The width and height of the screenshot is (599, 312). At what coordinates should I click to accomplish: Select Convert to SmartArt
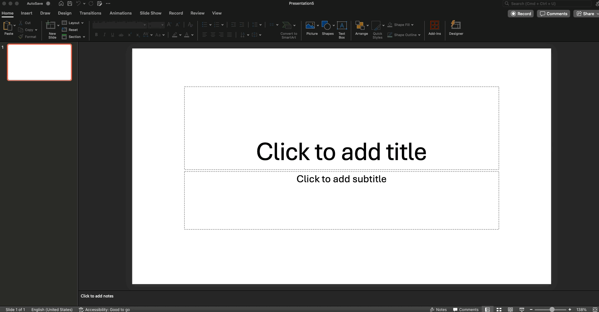point(288,28)
